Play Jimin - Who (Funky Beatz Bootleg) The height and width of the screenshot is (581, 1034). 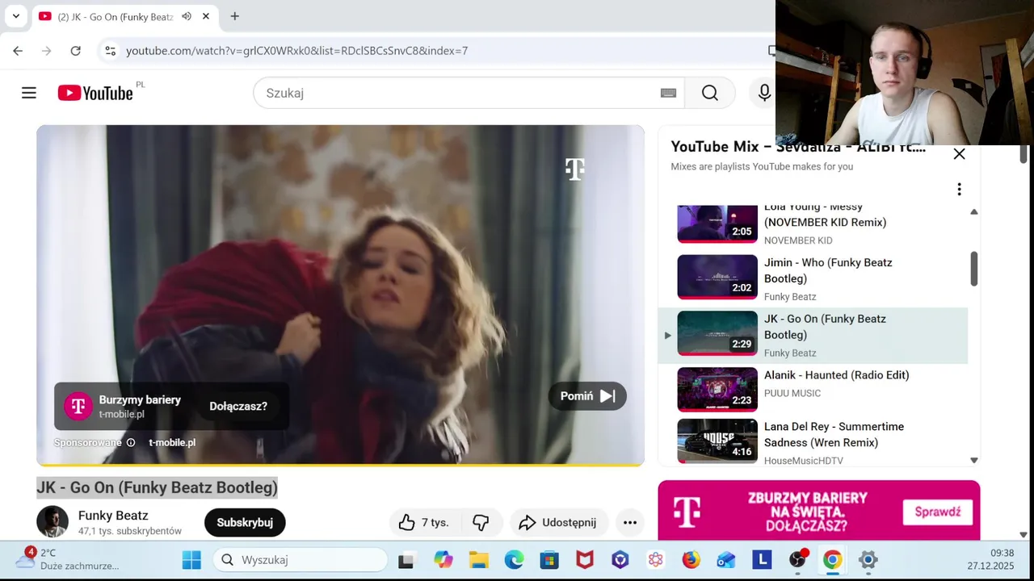tap(813, 279)
